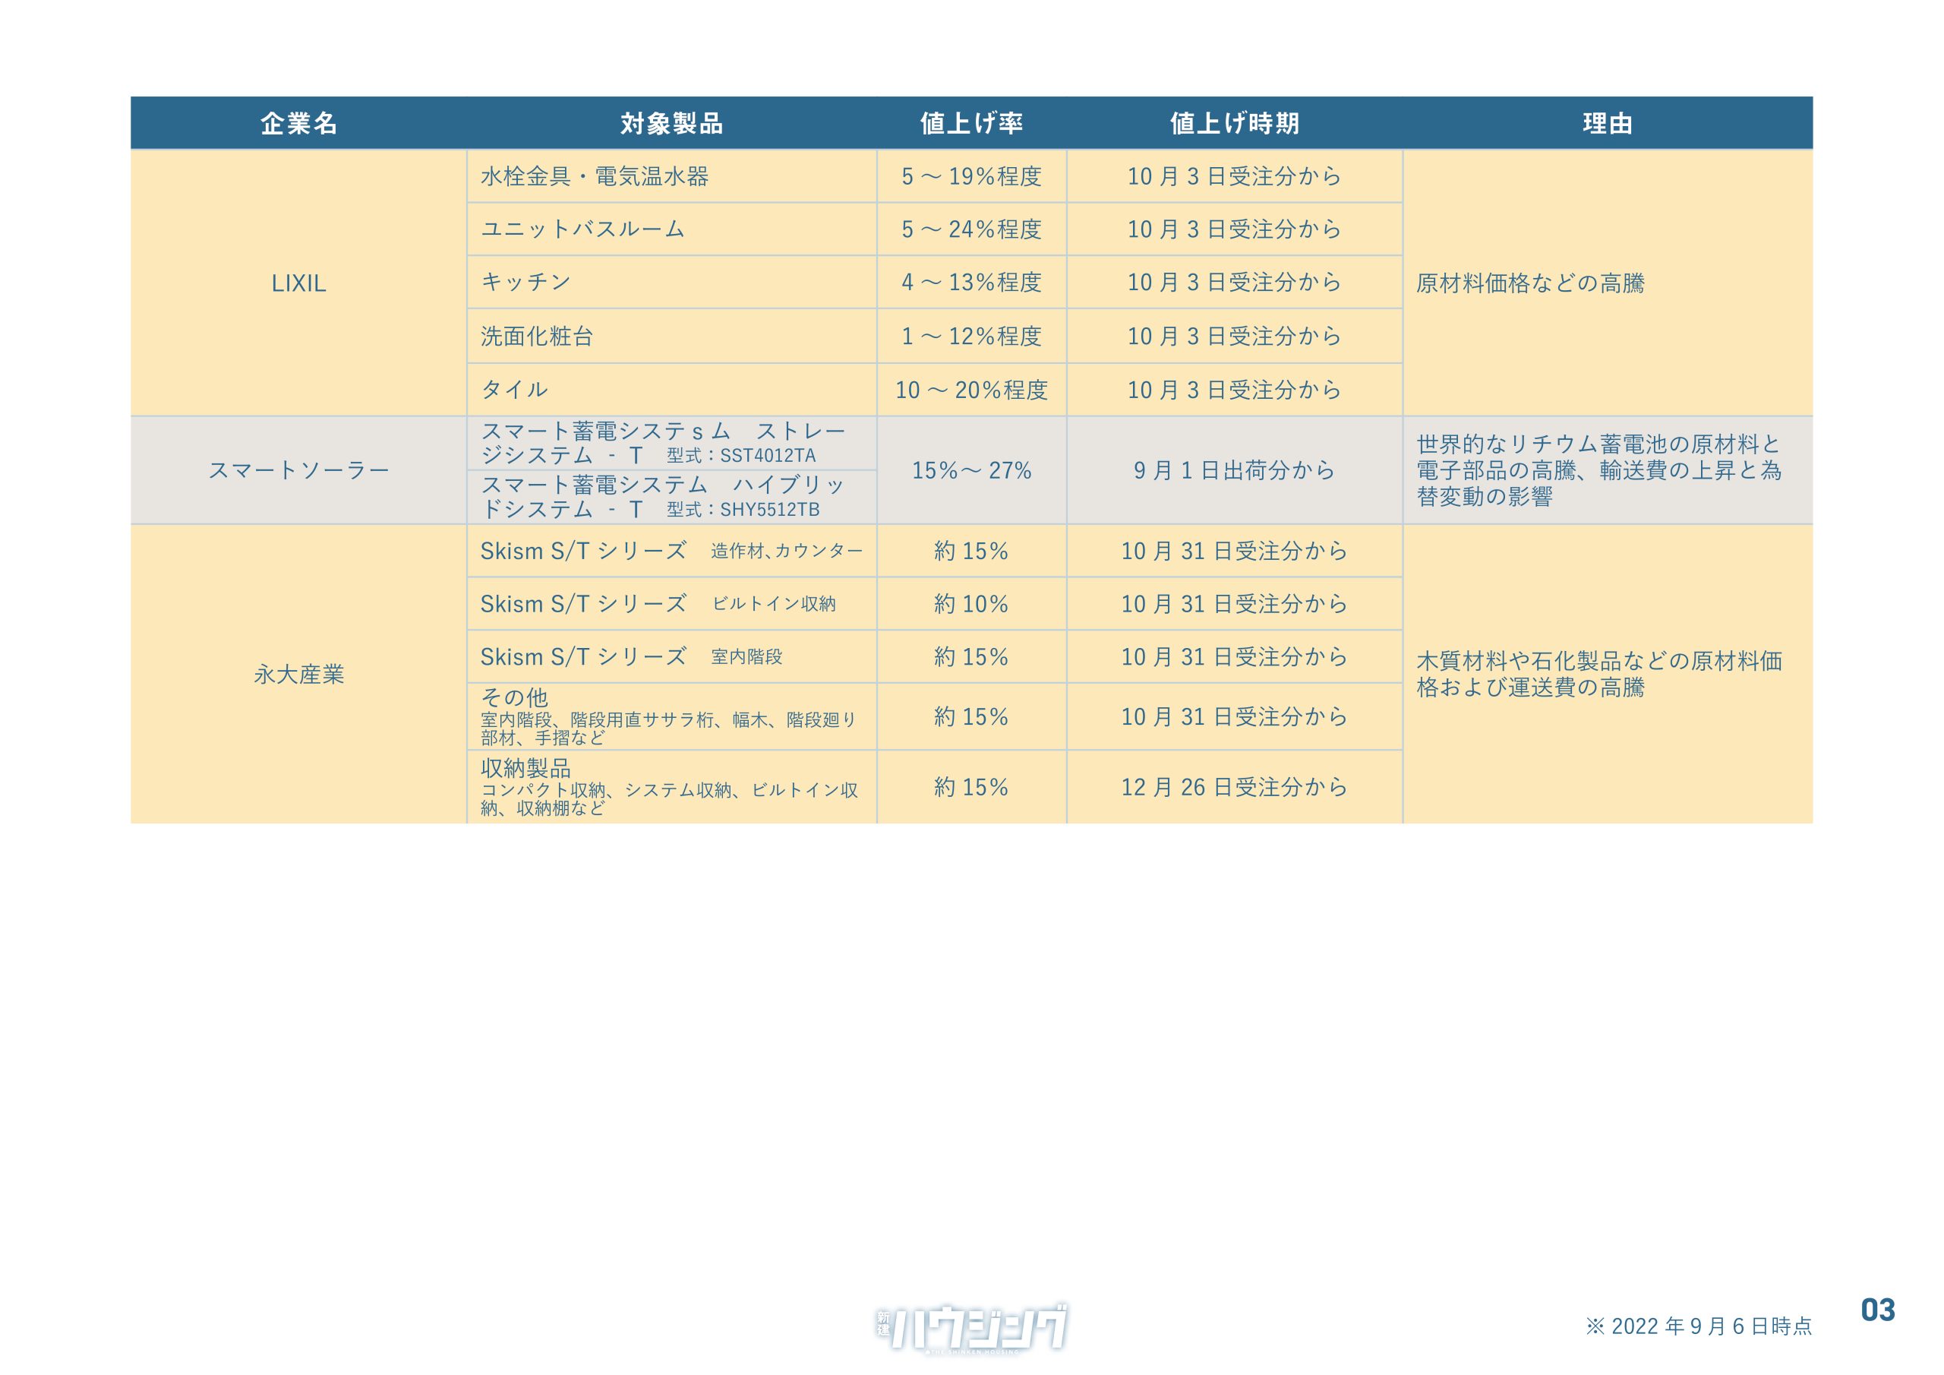Click the 値上げ率 column header
The height and width of the screenshot is (1375, 1944).
click(x=971, y=124)
